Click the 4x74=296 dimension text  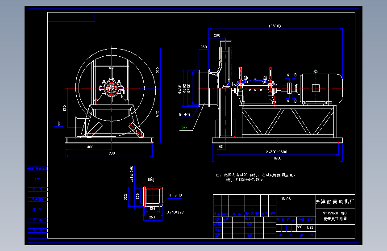(x=132, y=174)
